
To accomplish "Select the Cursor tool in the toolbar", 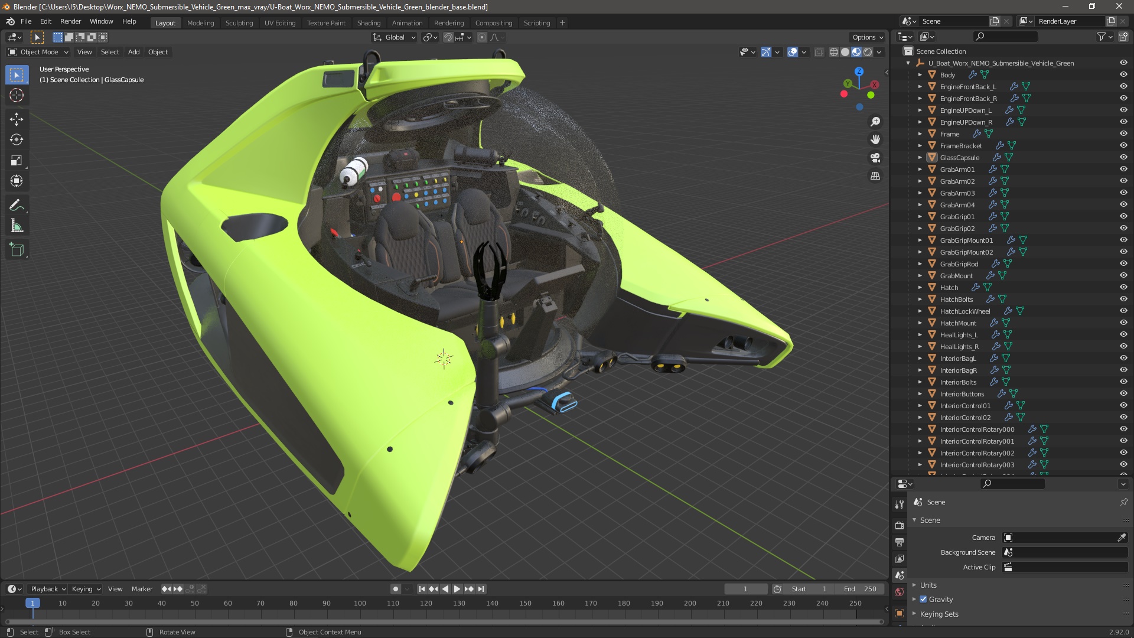I will [x=17, y=95].
